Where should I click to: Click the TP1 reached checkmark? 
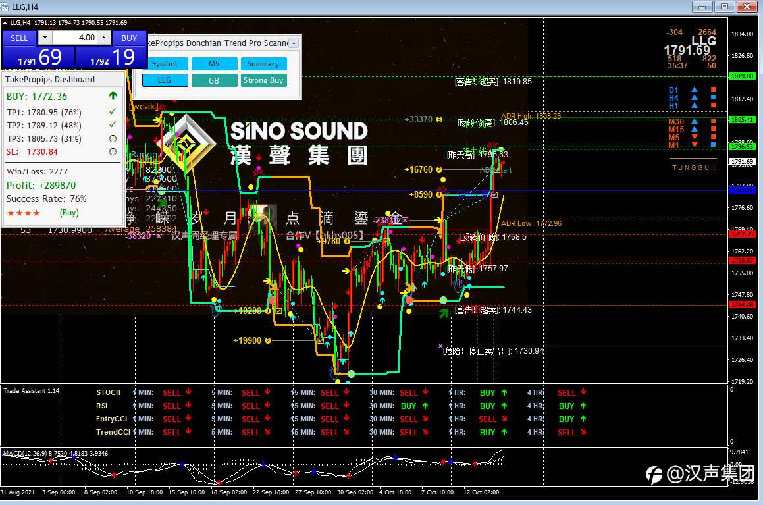pyautogui.click(x=113, y=112)
